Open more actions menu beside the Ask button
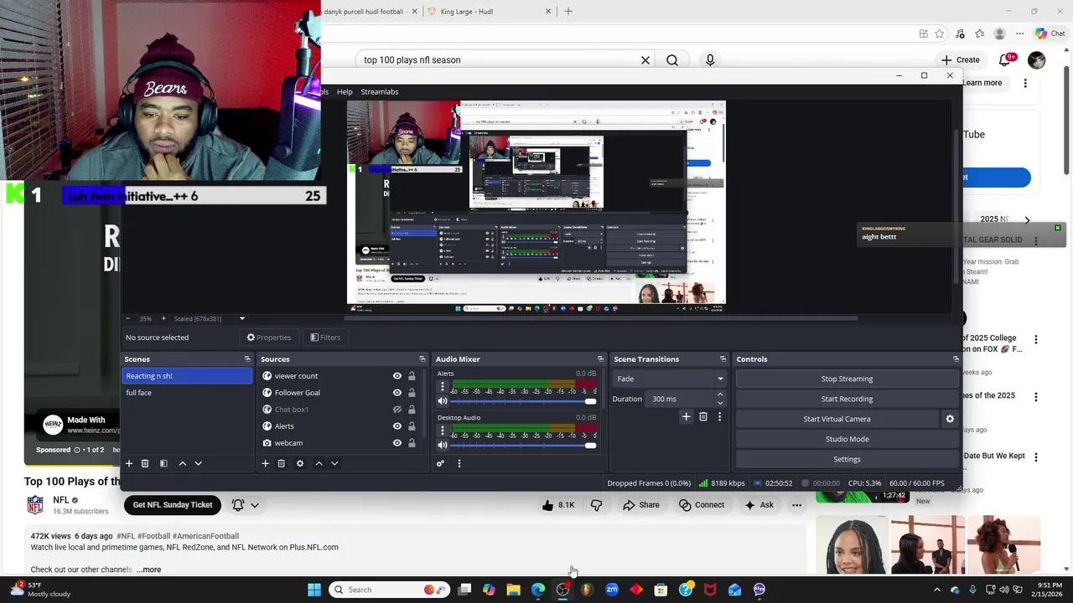The image size is (1073, 603). (796, 505)
